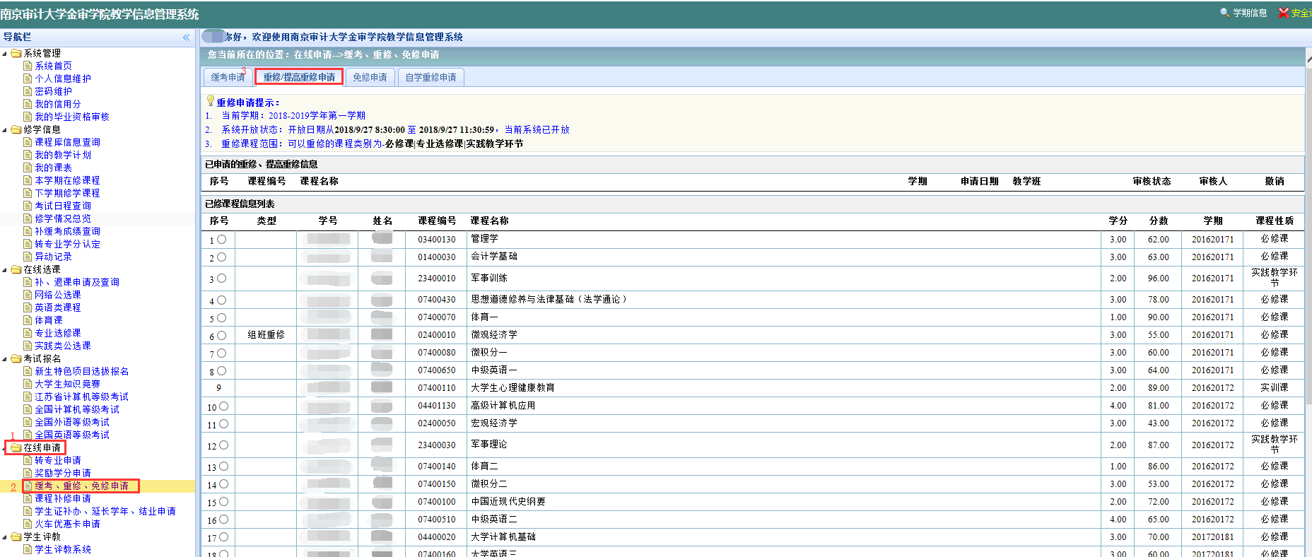Open the 我的课表 link

53,168
